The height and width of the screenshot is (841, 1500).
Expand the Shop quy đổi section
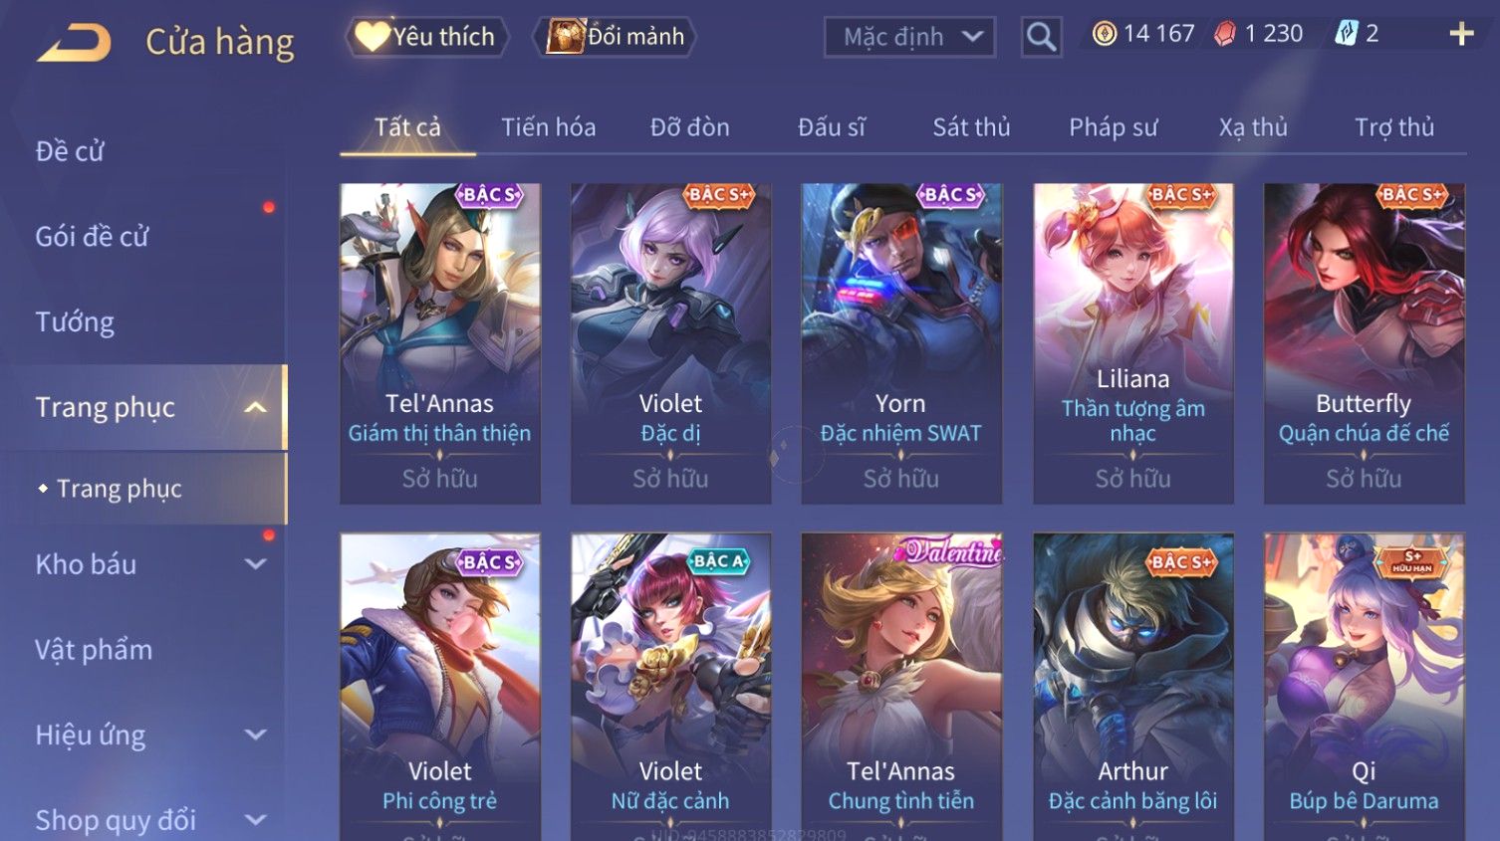pos(255,820)
